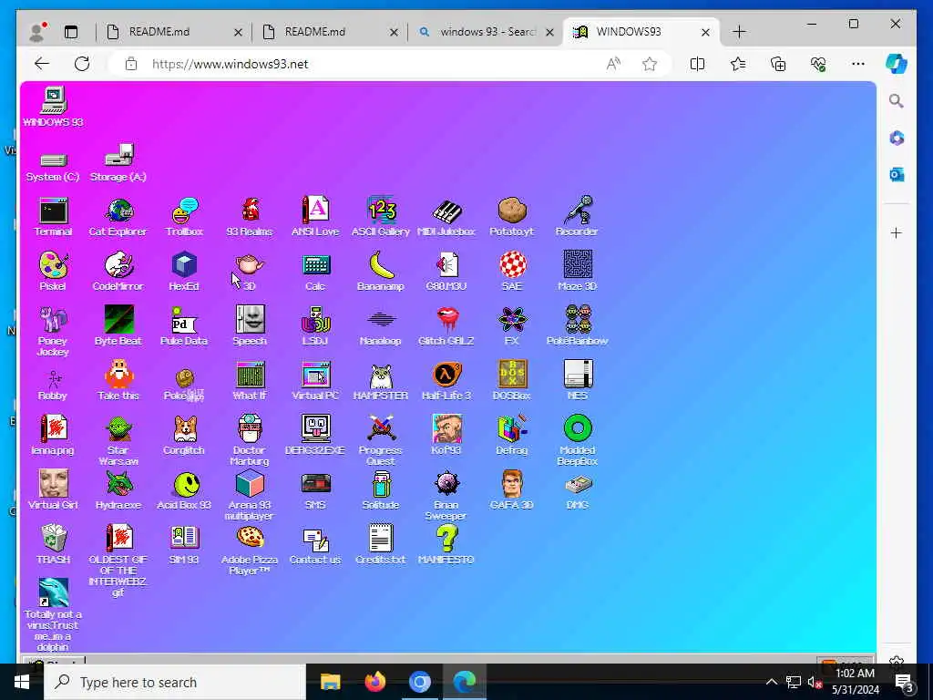Launch ANSI Love icon
The image size is (933, 700).
pyautogui.click(x=315, y=217)
